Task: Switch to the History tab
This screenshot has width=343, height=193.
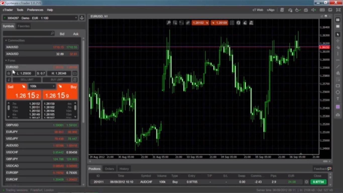Action: tap(124, 169)
